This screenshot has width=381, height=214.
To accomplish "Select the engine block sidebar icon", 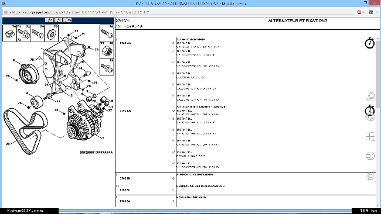I will 370,156.
